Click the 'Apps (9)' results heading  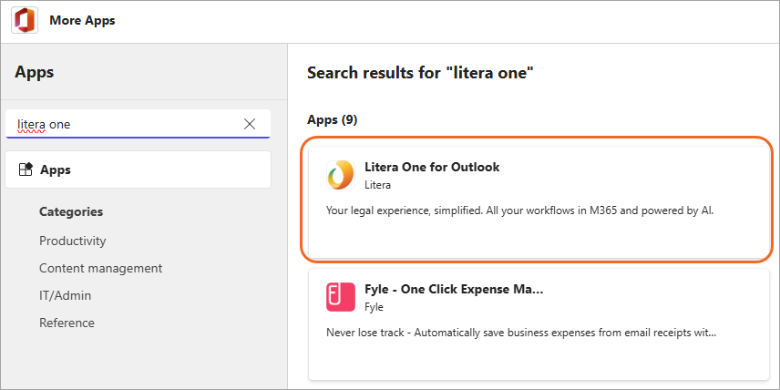click(x=333, y=120)
